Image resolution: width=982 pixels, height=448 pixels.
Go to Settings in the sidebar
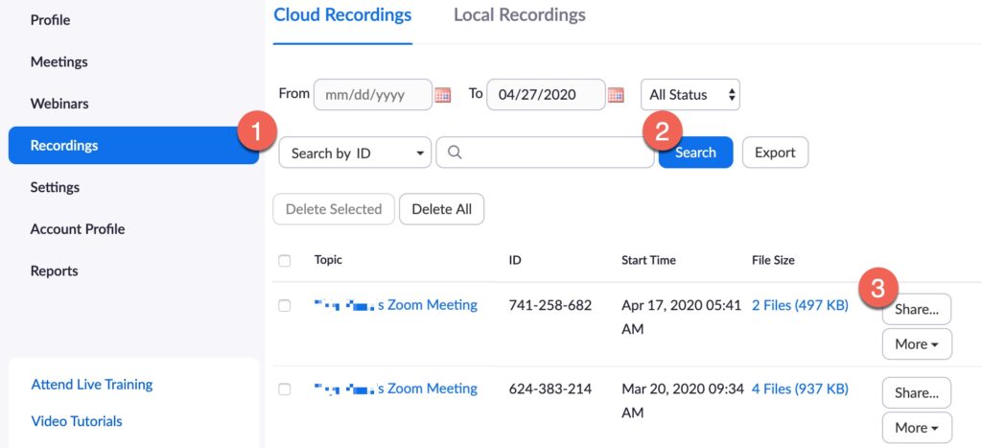55,187
